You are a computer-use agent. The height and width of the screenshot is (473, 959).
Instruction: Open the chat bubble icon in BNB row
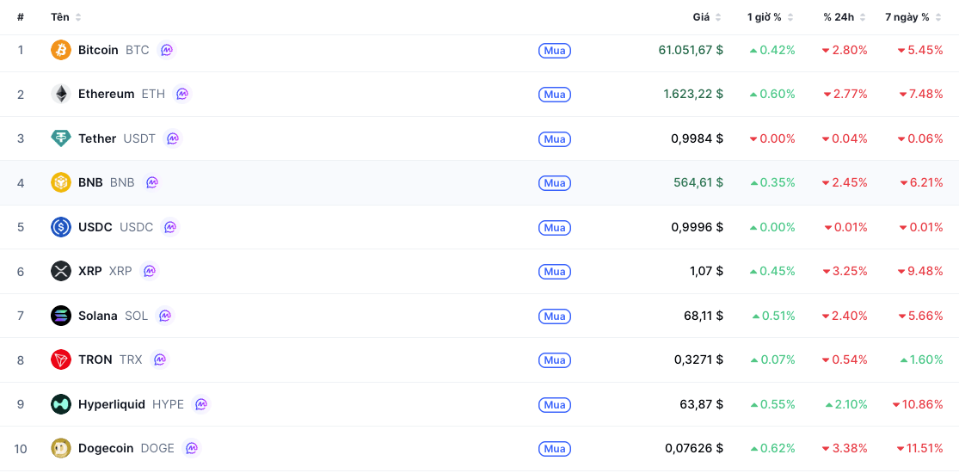point(151,182)
